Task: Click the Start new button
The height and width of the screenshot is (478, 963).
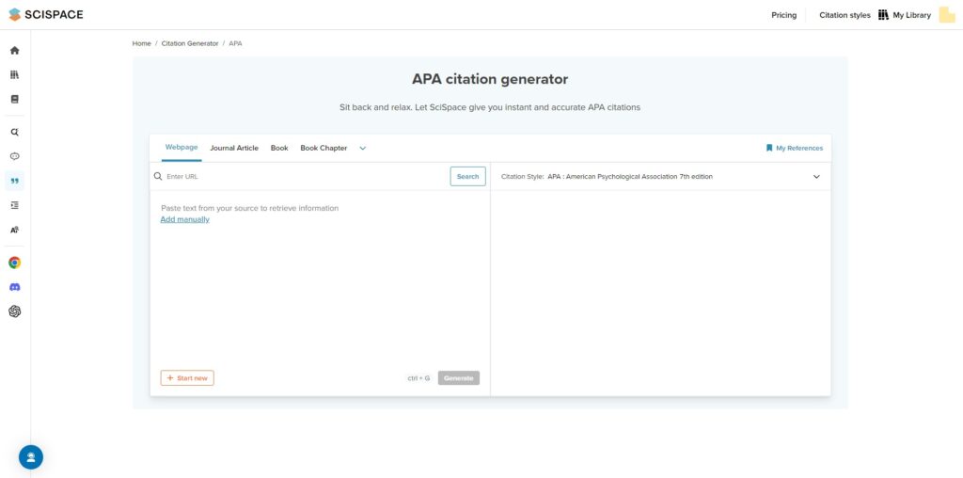Action: pyautogui.click(x=187, y=378)
